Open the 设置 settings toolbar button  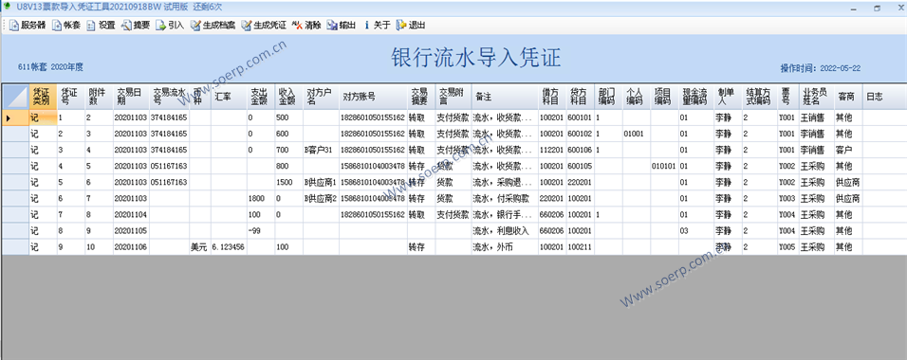pyautogui.click(x=101, y=26)
